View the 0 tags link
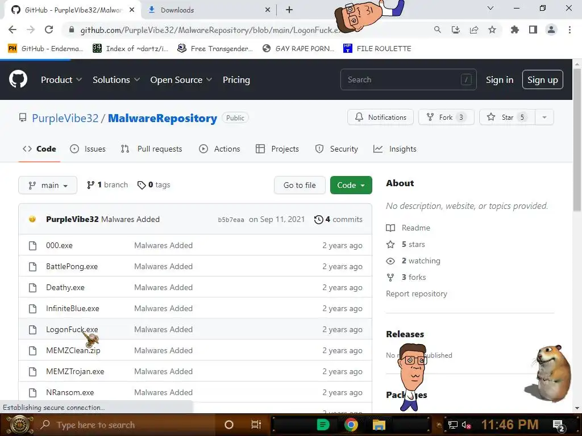 [x=153, y=185]
